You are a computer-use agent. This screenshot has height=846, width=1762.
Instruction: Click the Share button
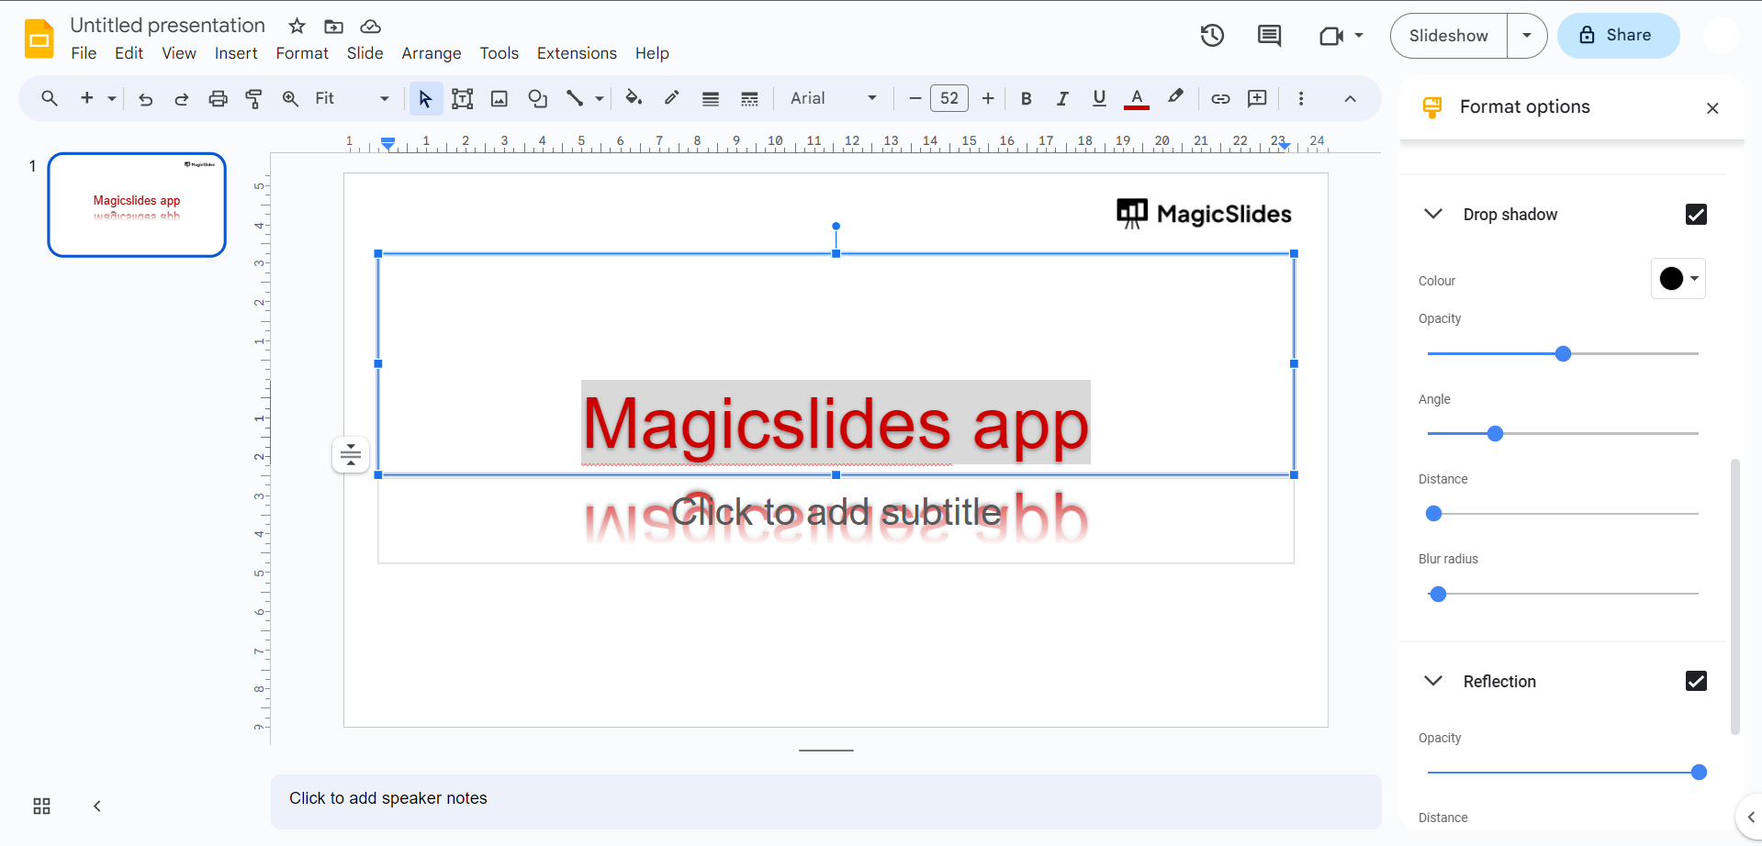(1618, 36)
